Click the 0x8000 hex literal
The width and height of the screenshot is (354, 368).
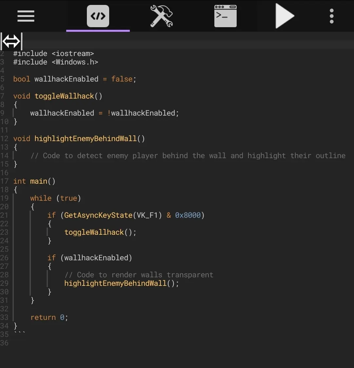[x=188, y=215]
